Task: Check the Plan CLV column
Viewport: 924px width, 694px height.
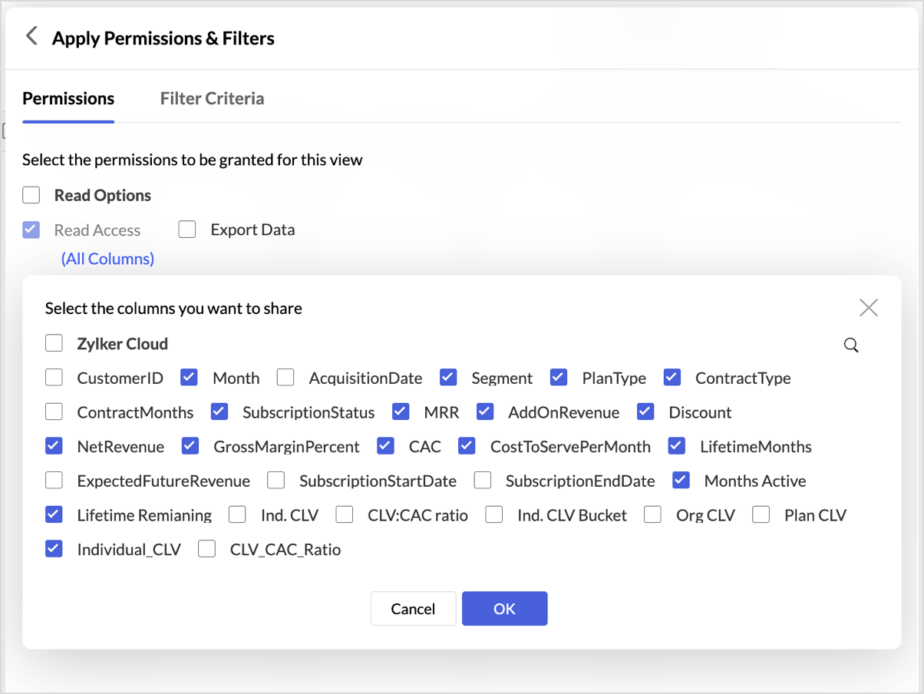Action: pos(761,514)
